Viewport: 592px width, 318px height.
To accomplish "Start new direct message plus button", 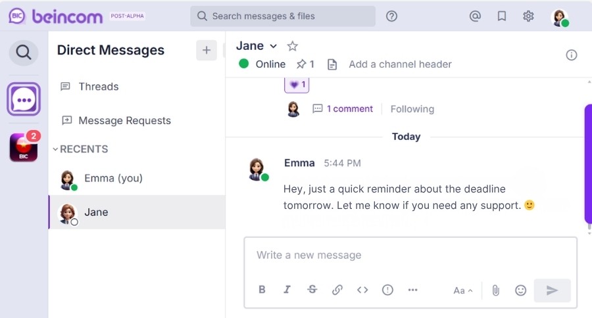I will (207, 50).
